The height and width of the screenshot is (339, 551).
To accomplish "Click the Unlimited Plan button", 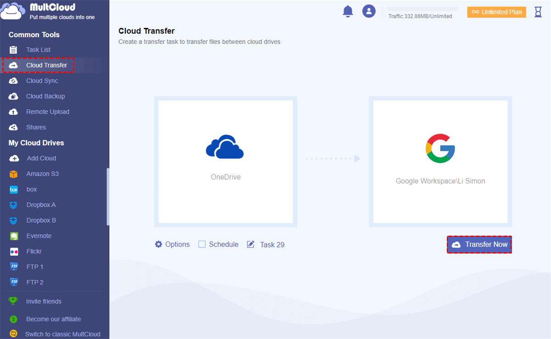I will click(x=496, y=12).
